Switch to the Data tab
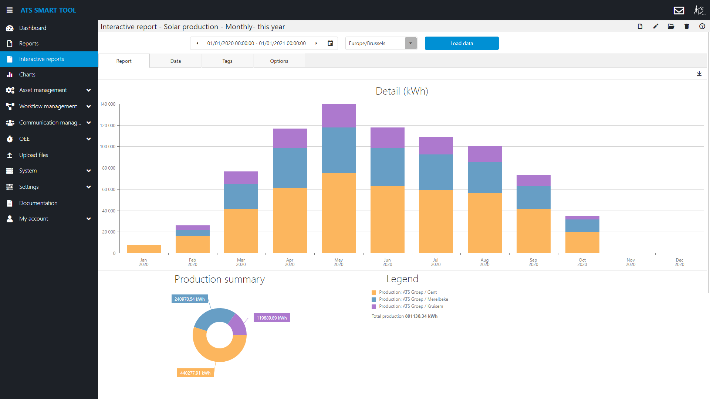 point(175,61)
